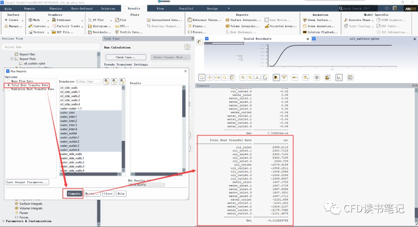
Task: Click Save Output Parameter button
Action: click(x=27, y=182)
